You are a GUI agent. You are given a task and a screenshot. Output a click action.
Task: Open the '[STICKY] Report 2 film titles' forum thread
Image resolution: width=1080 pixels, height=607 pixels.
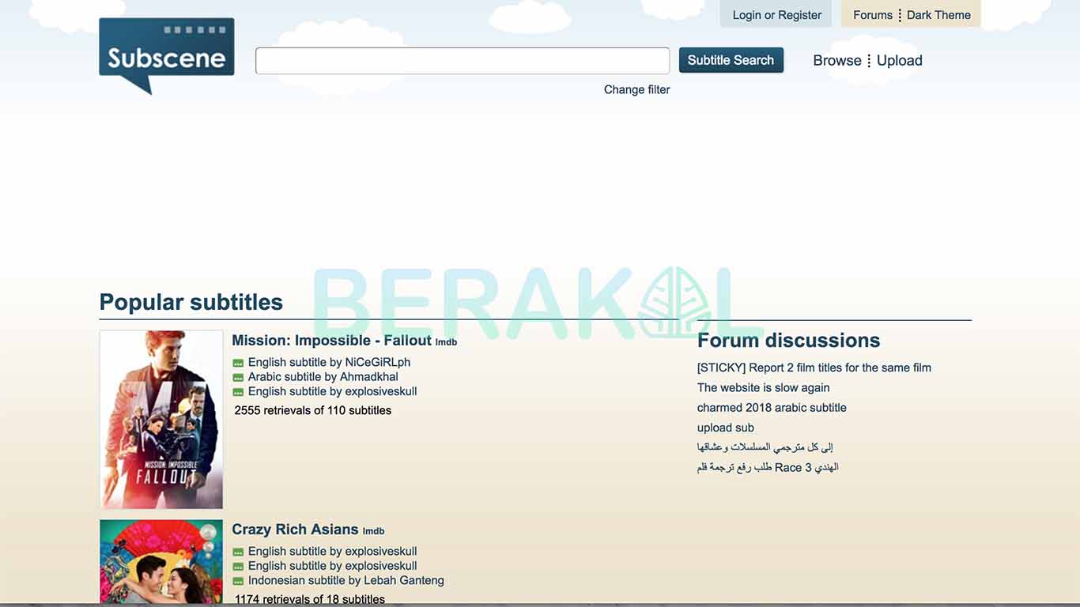coord(814,368)
